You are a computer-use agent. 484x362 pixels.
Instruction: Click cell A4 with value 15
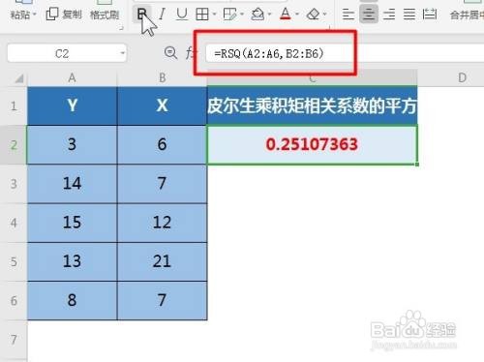[73, 223]
